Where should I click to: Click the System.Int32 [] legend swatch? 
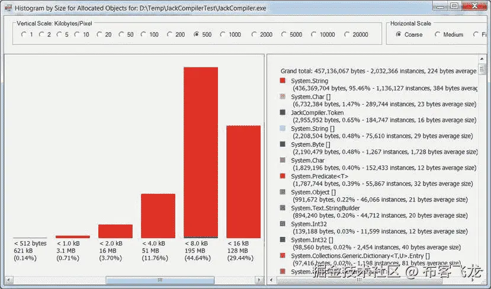click(283, 239)
